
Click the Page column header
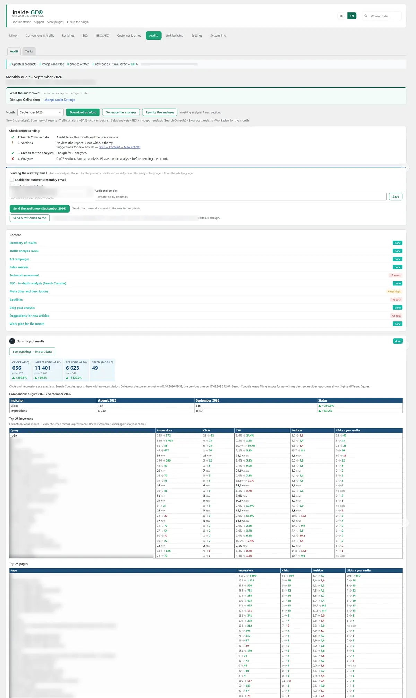[123, 570]
